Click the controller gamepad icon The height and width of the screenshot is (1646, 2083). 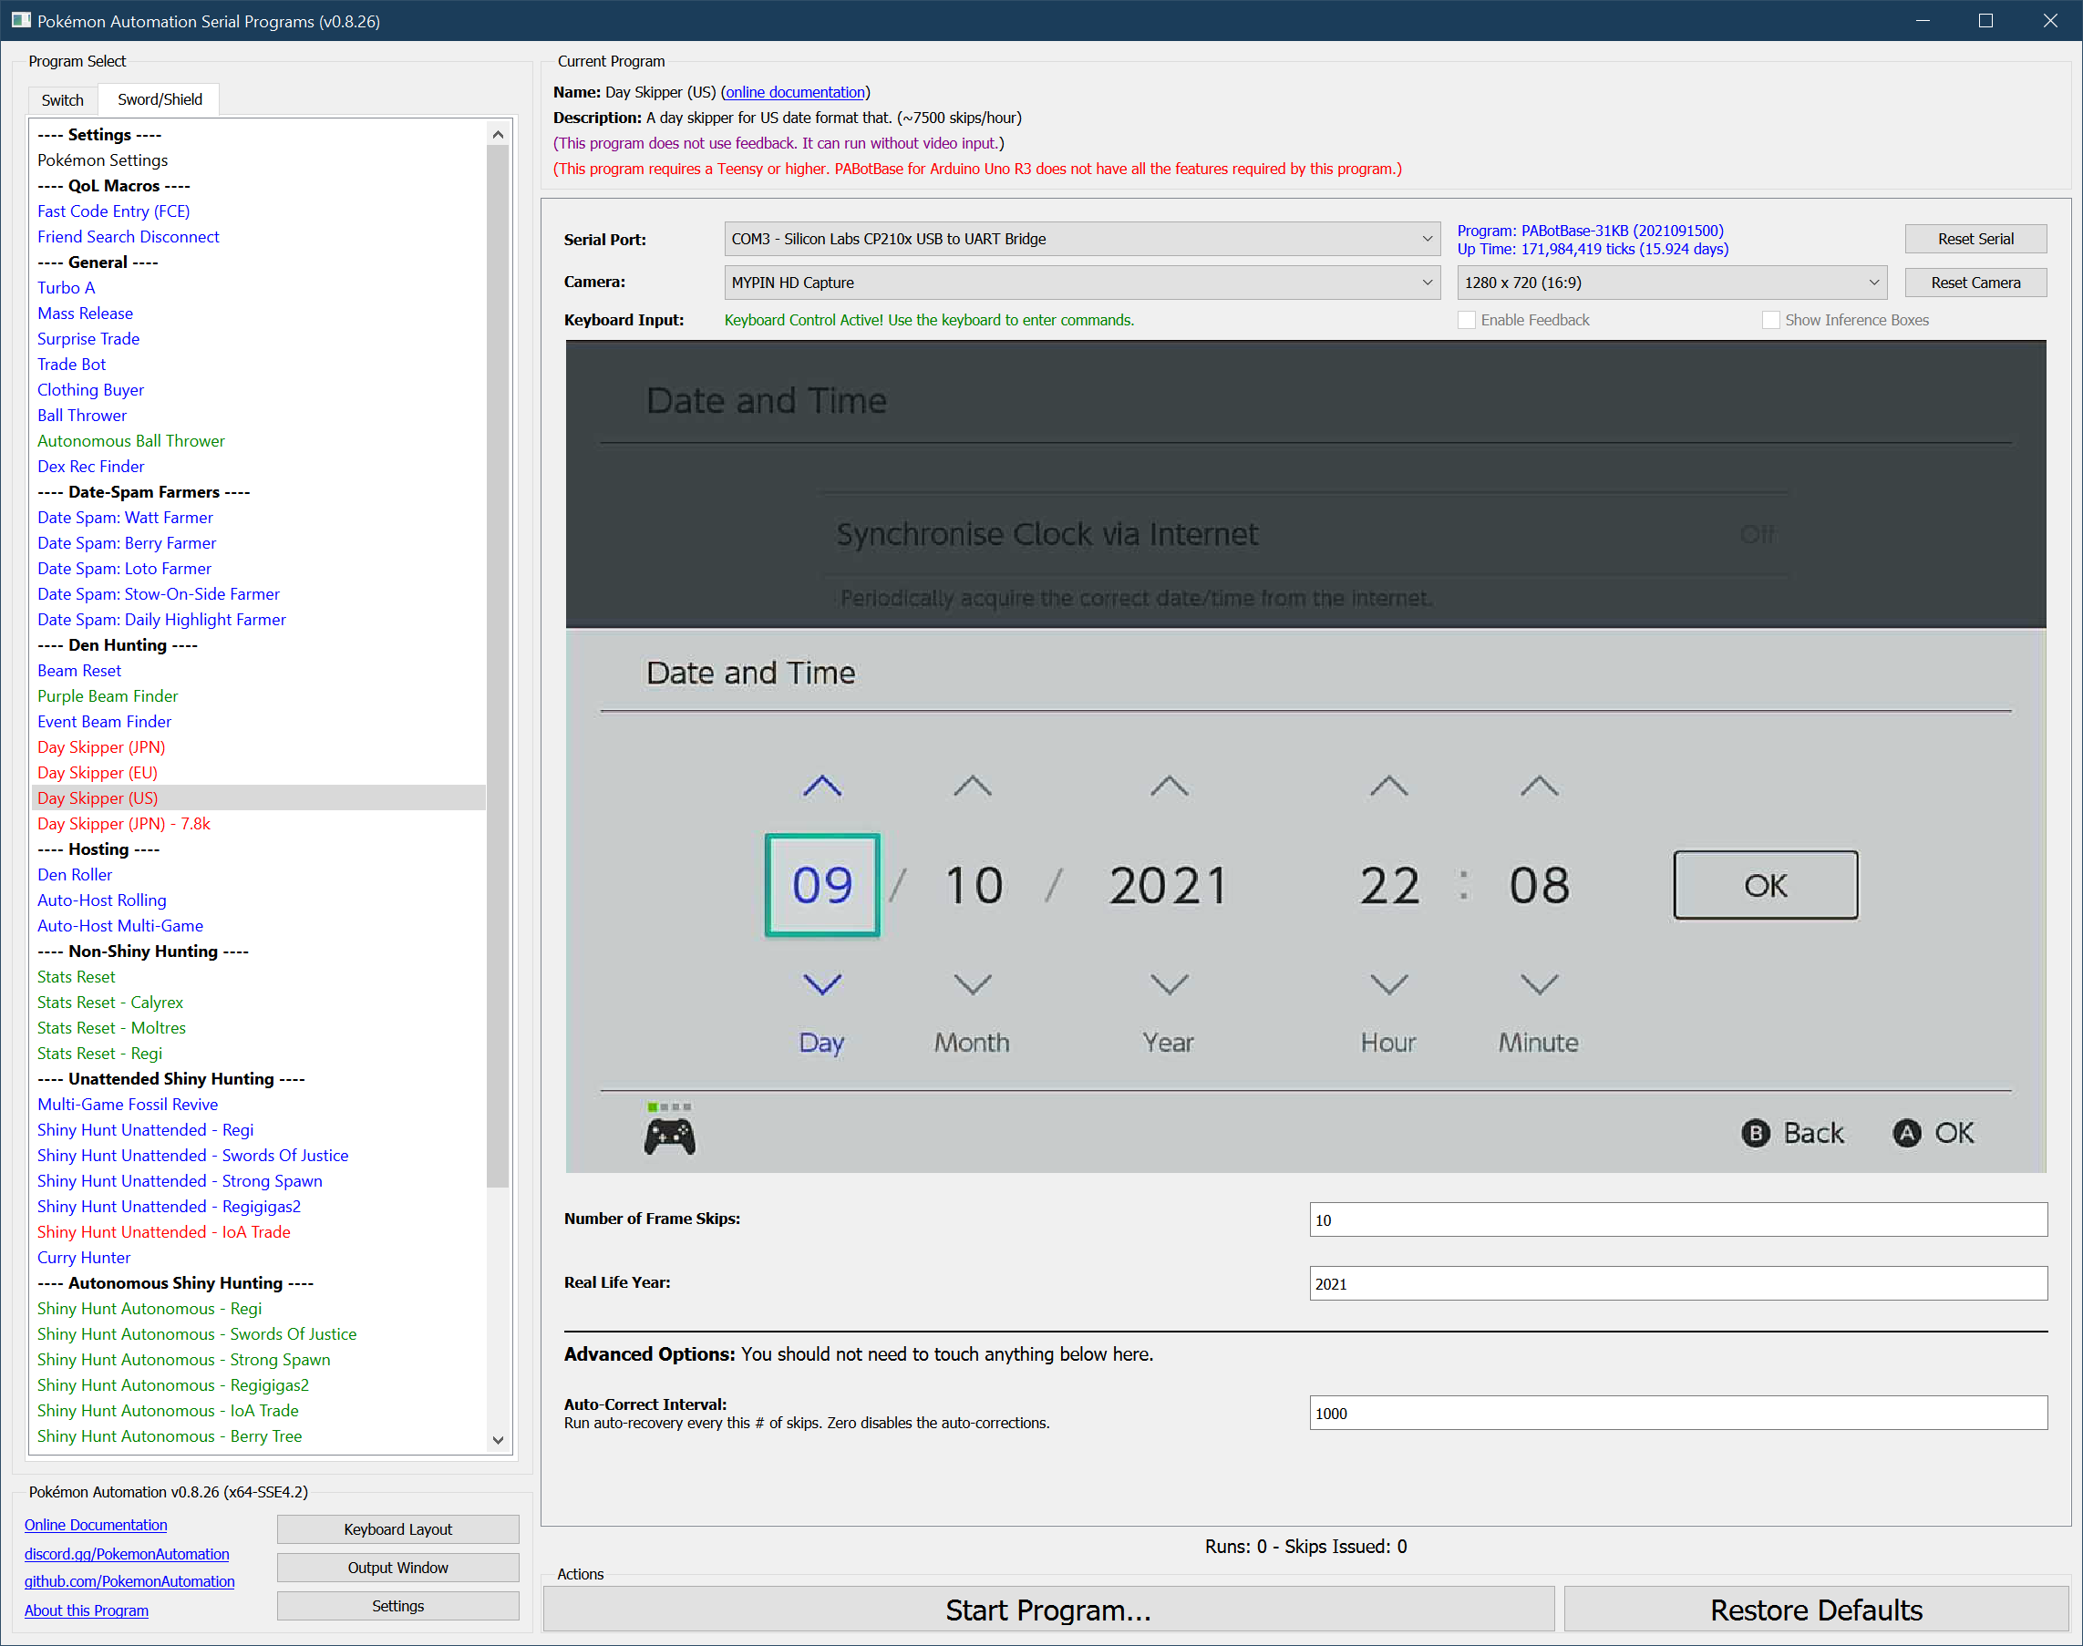click(x=669, y=1136)
